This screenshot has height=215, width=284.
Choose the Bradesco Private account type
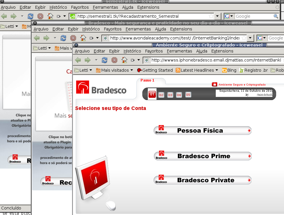point(202,180)
